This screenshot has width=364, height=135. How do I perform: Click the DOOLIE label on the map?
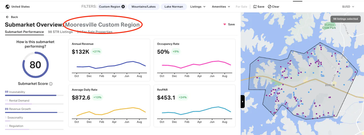point(330,85)
